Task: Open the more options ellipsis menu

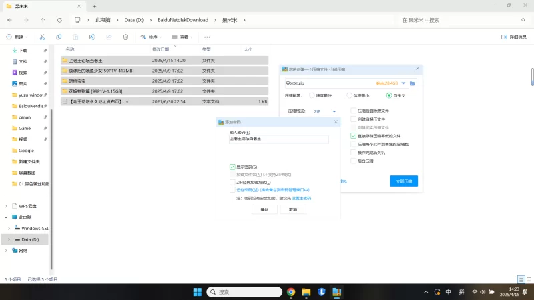Action: pos(207,37)
